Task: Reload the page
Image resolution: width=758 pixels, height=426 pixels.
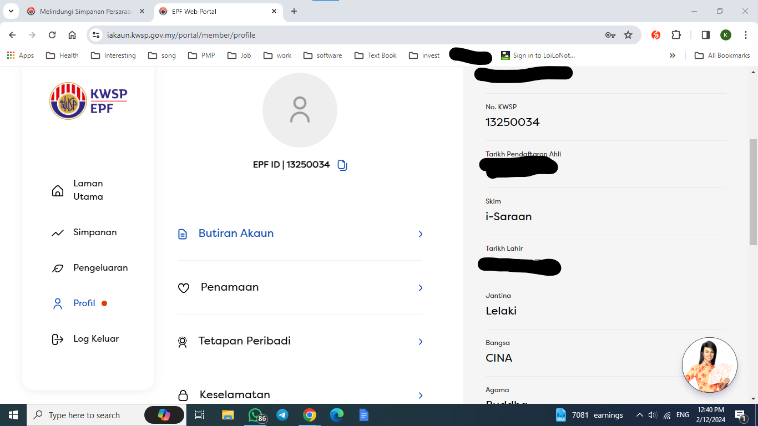Action: (52, 35)
